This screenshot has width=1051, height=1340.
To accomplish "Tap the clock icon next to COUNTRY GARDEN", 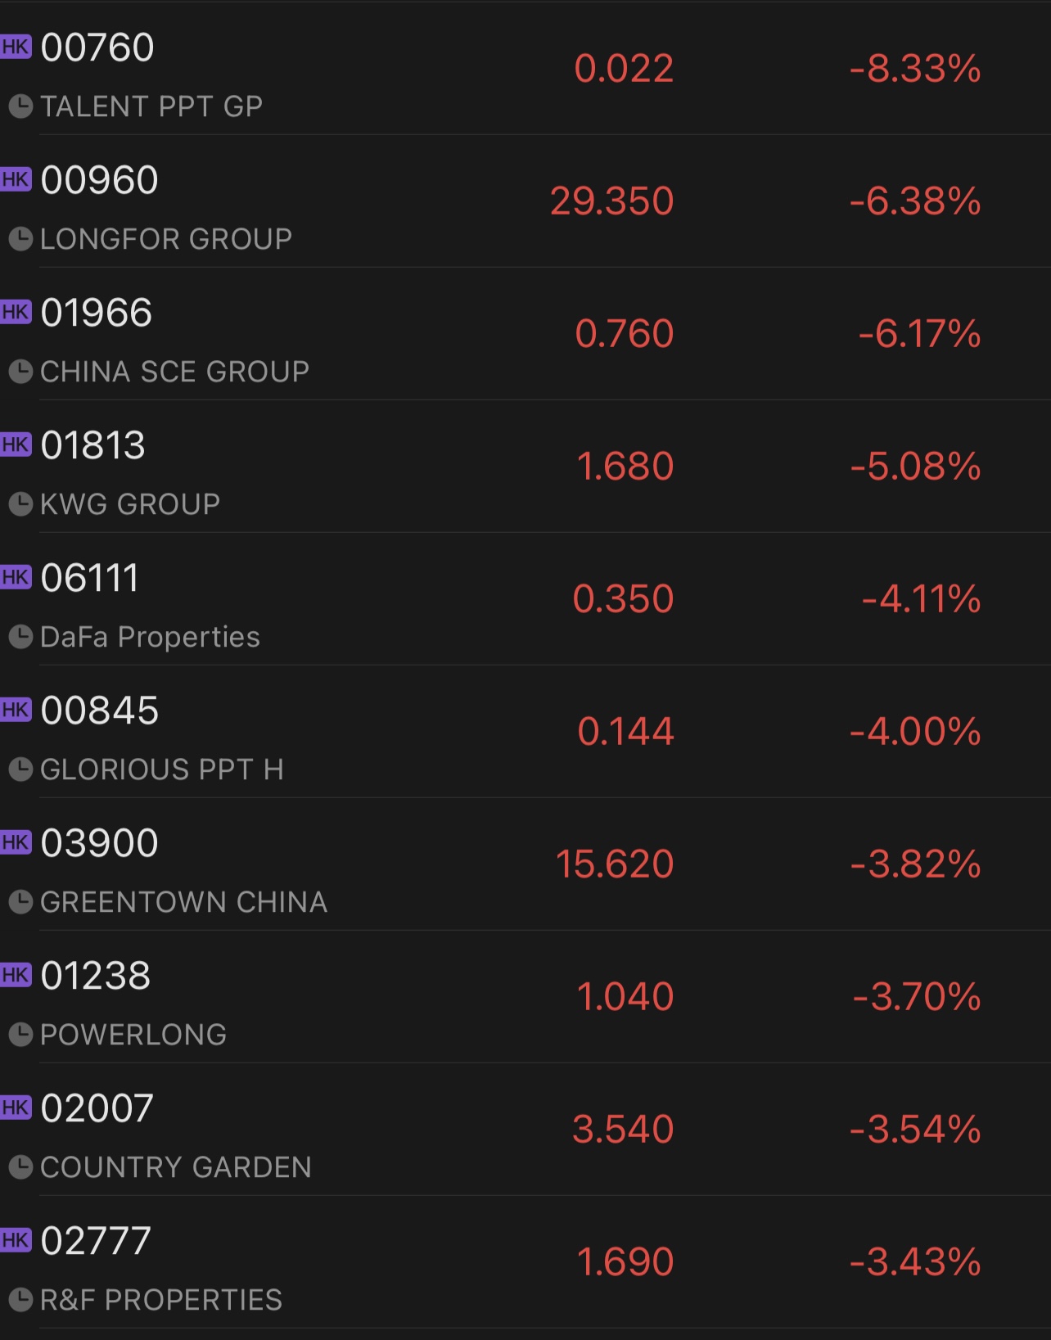I will pyautogui.click(x=20, y=1167).
